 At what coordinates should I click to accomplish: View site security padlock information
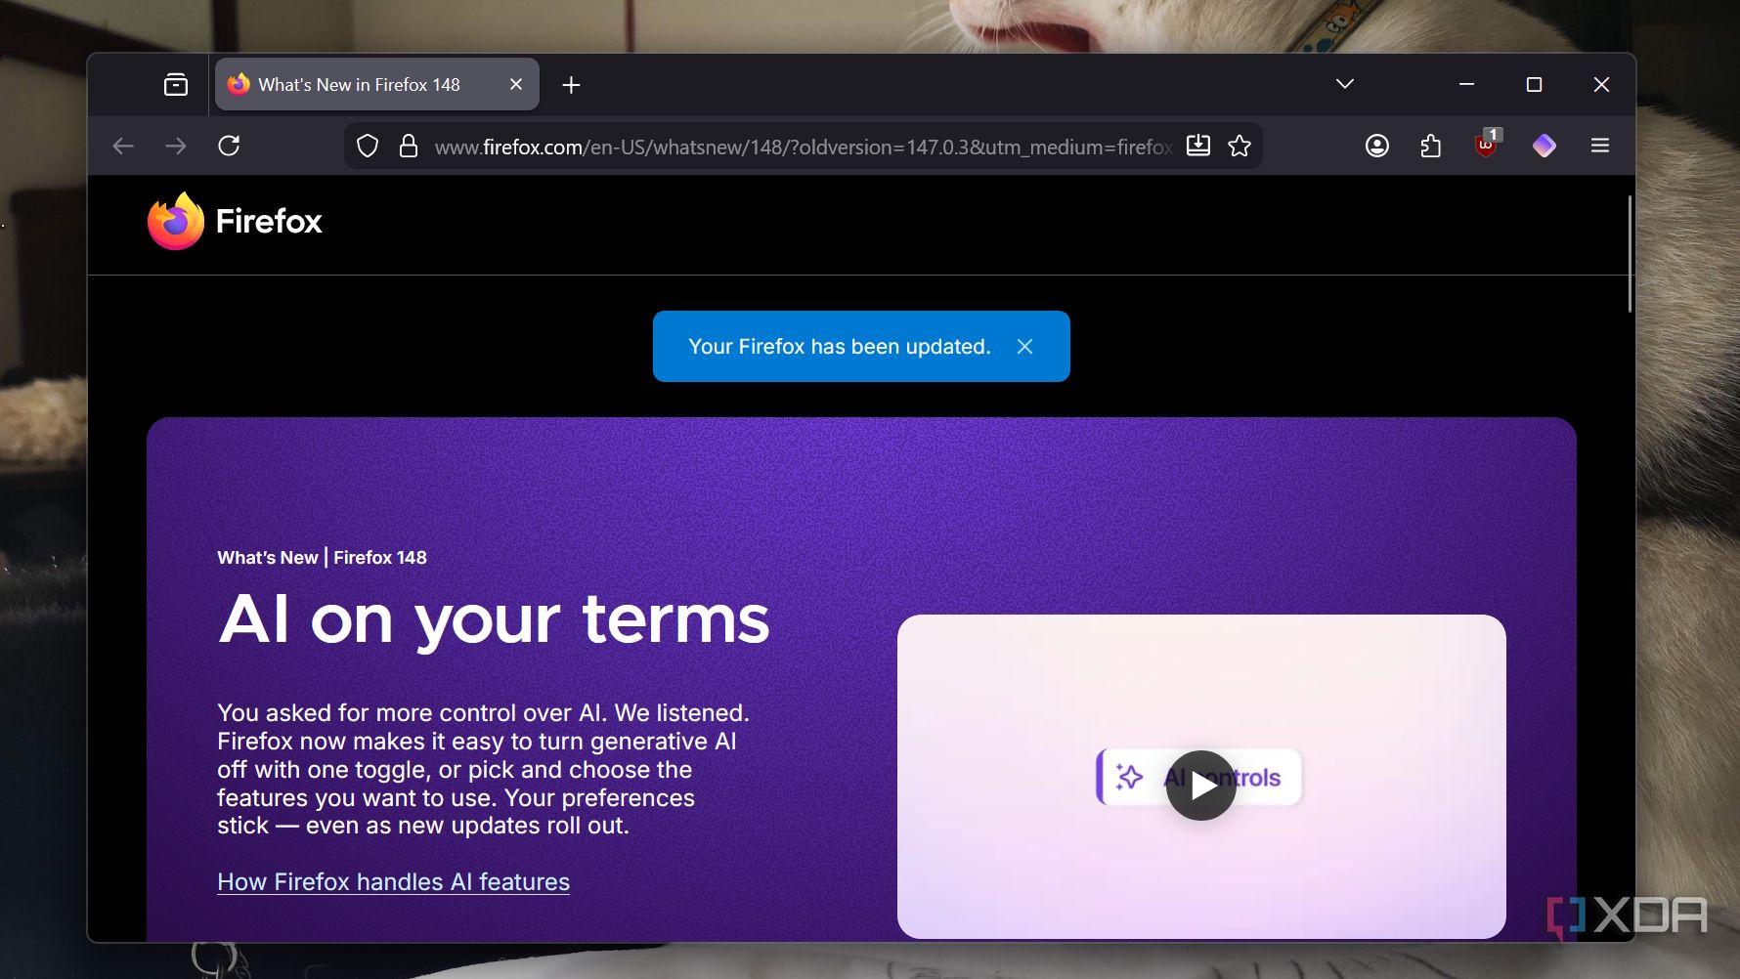click(409, 147)
